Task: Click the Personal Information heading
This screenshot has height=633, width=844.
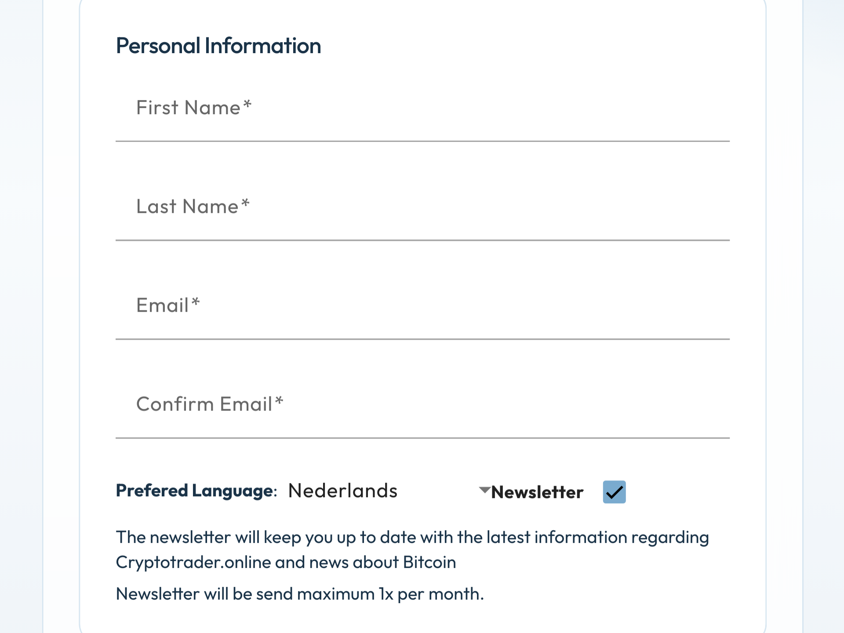Action: pyautogui.click(x=218, y=46)
